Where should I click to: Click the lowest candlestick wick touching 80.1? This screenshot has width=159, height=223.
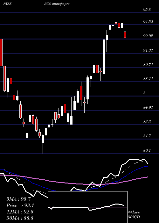pyautogui.click(x=43, y=144)
